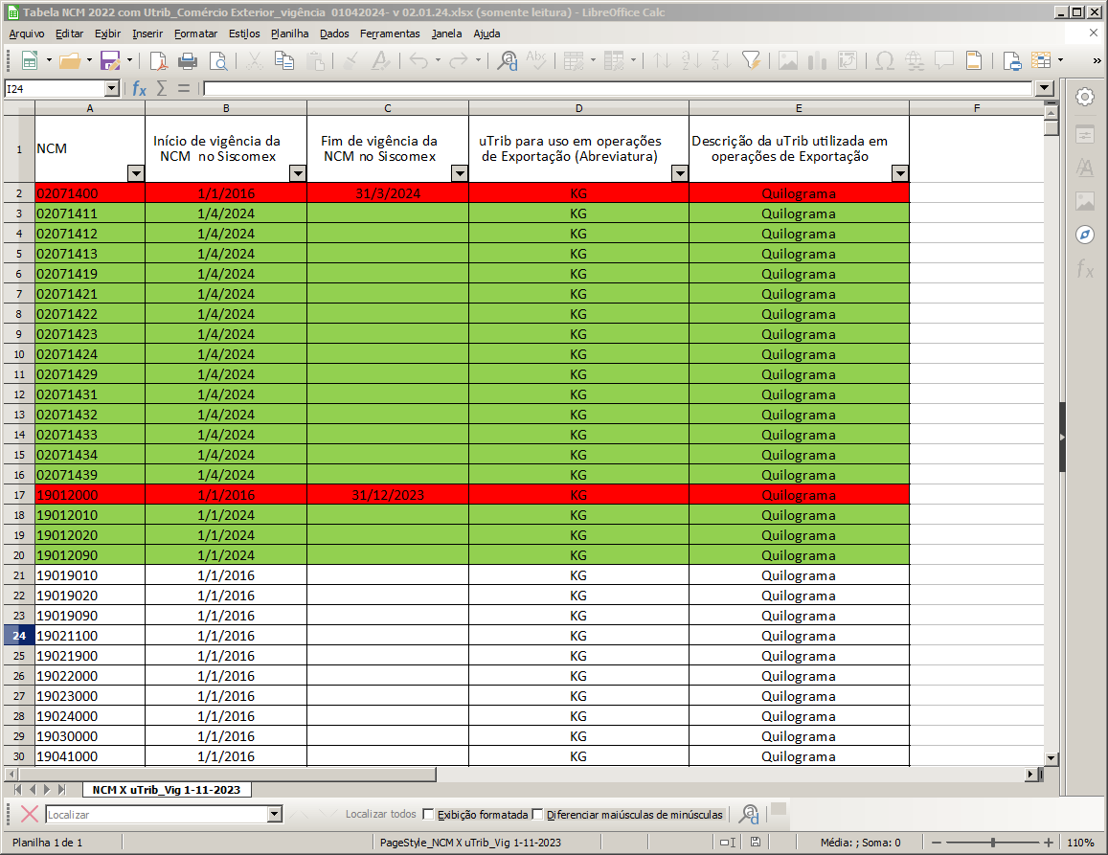Click the Cut scissors icon
Screen dimensions: 1108x855
pos(255,60)
